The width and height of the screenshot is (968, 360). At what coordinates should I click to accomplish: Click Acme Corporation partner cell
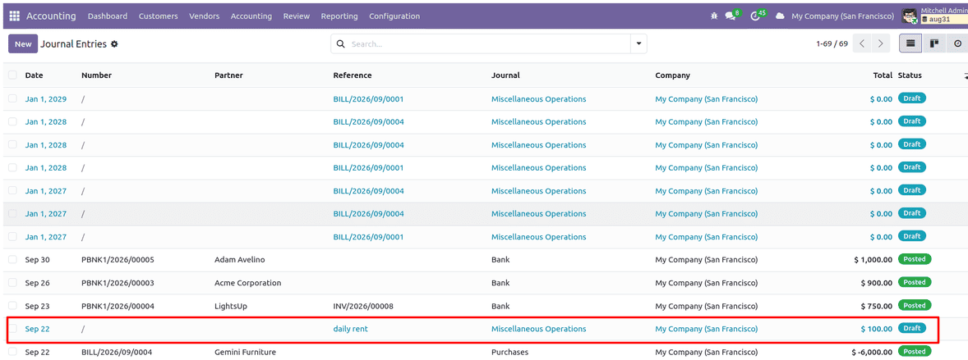(247, 283)
